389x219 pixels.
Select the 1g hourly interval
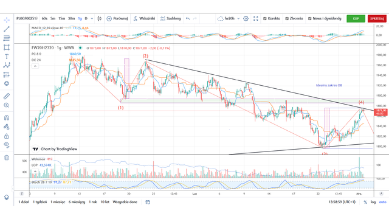click(x=80, y=19)
